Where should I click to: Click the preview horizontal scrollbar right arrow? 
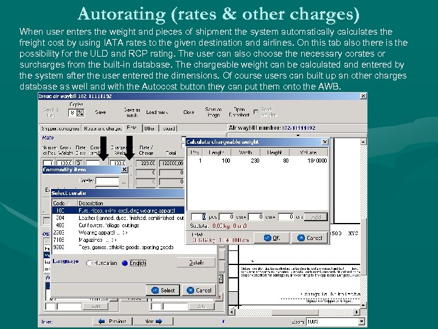coord(356,311)
